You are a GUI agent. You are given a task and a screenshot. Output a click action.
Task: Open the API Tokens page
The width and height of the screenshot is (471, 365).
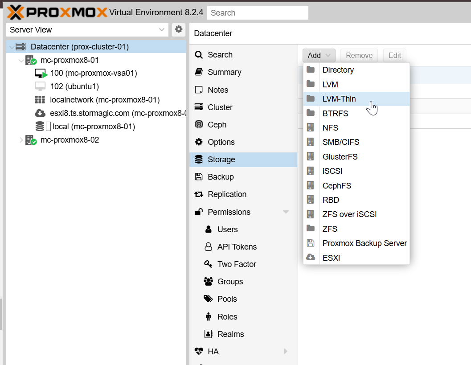[243, 247]
